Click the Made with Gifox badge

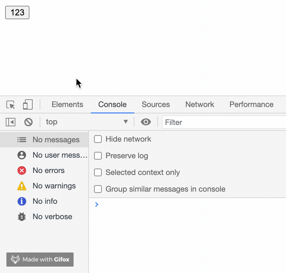[40, 260]
